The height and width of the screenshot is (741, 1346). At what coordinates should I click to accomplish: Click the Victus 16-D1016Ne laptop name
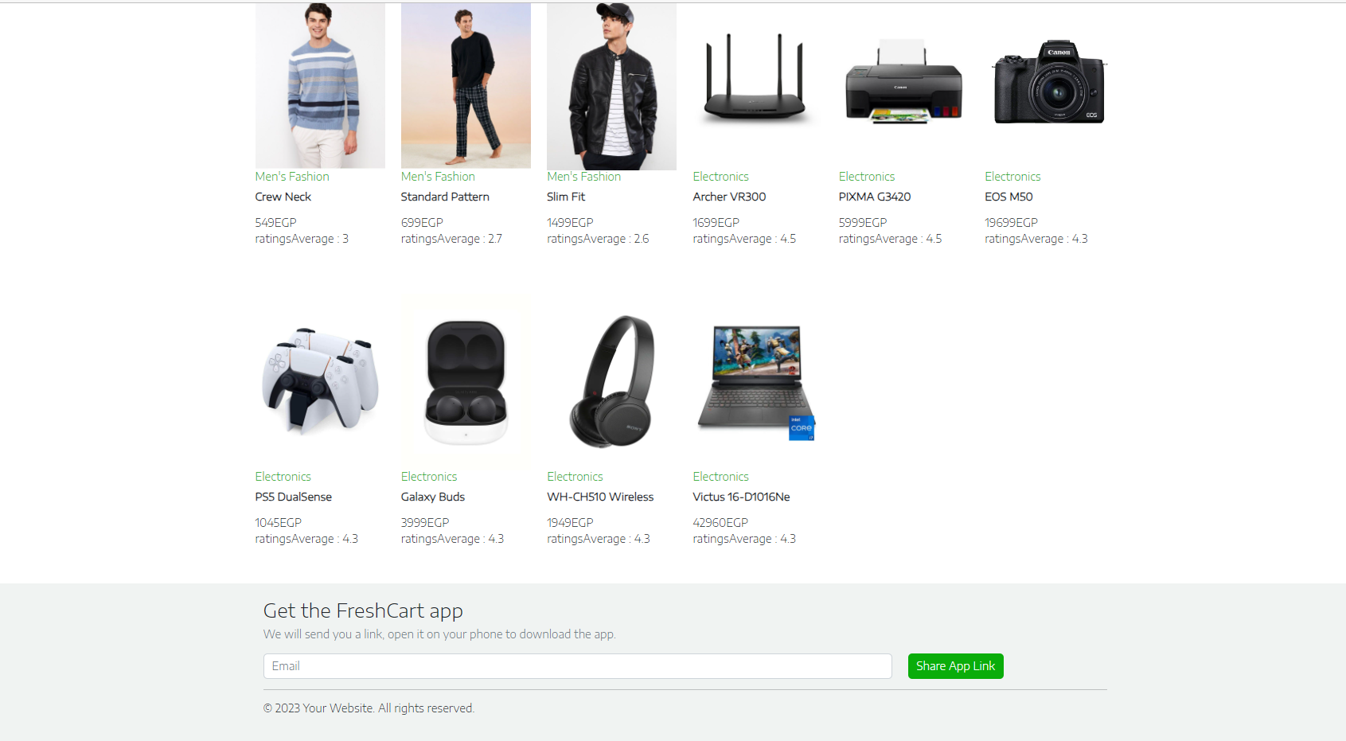pos(741,496)
